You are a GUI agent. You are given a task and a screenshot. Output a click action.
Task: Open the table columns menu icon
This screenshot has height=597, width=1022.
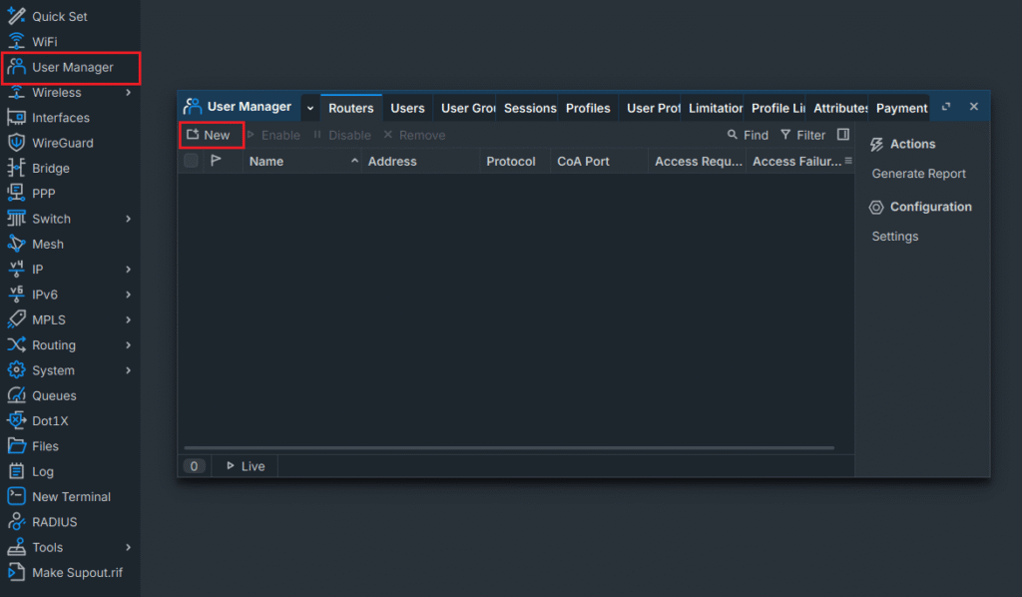(x=848, y=161)
